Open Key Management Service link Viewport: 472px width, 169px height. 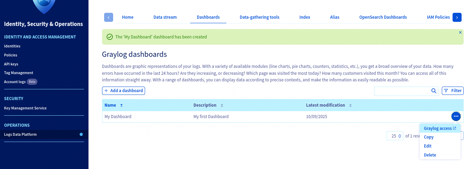25,108
